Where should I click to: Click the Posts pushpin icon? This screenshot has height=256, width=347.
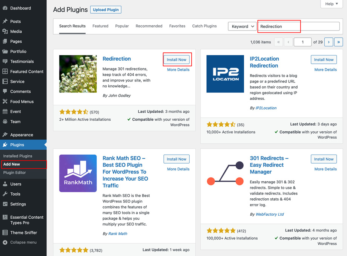coord(5,21)
